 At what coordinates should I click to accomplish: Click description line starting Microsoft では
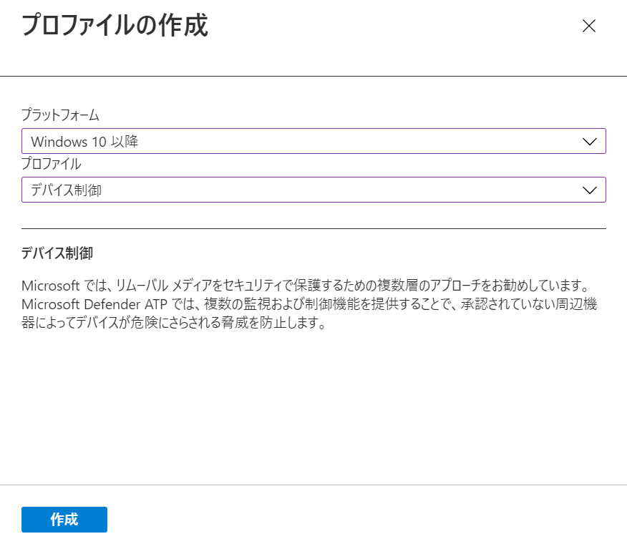click(306, 286)
